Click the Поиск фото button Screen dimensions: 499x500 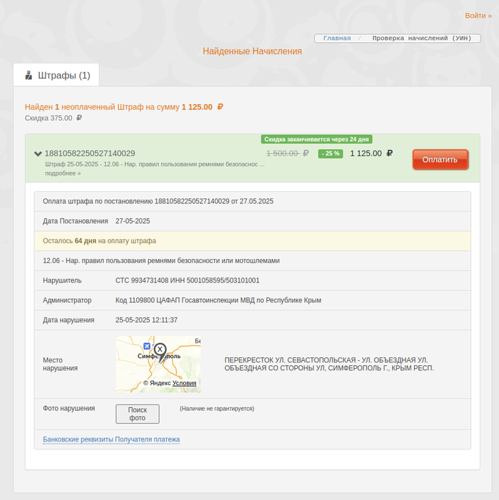[138, 414]
